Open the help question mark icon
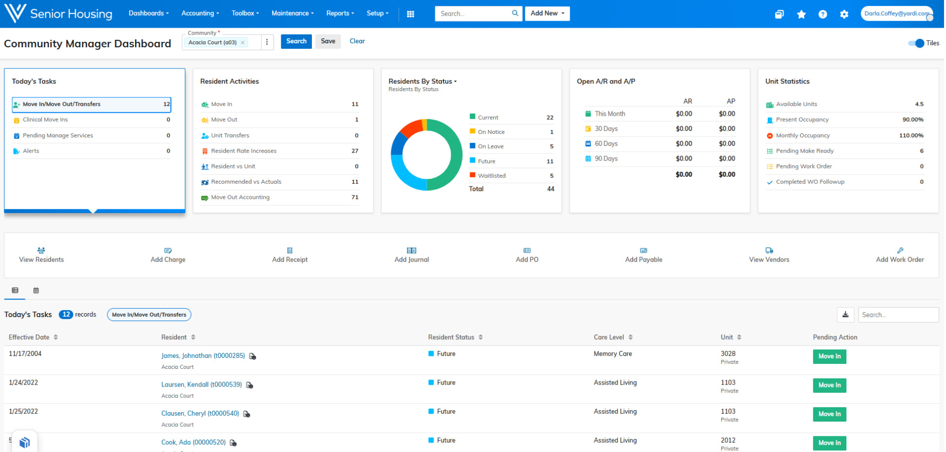This screenshot has height=452, width=946. tap(822, 15)
